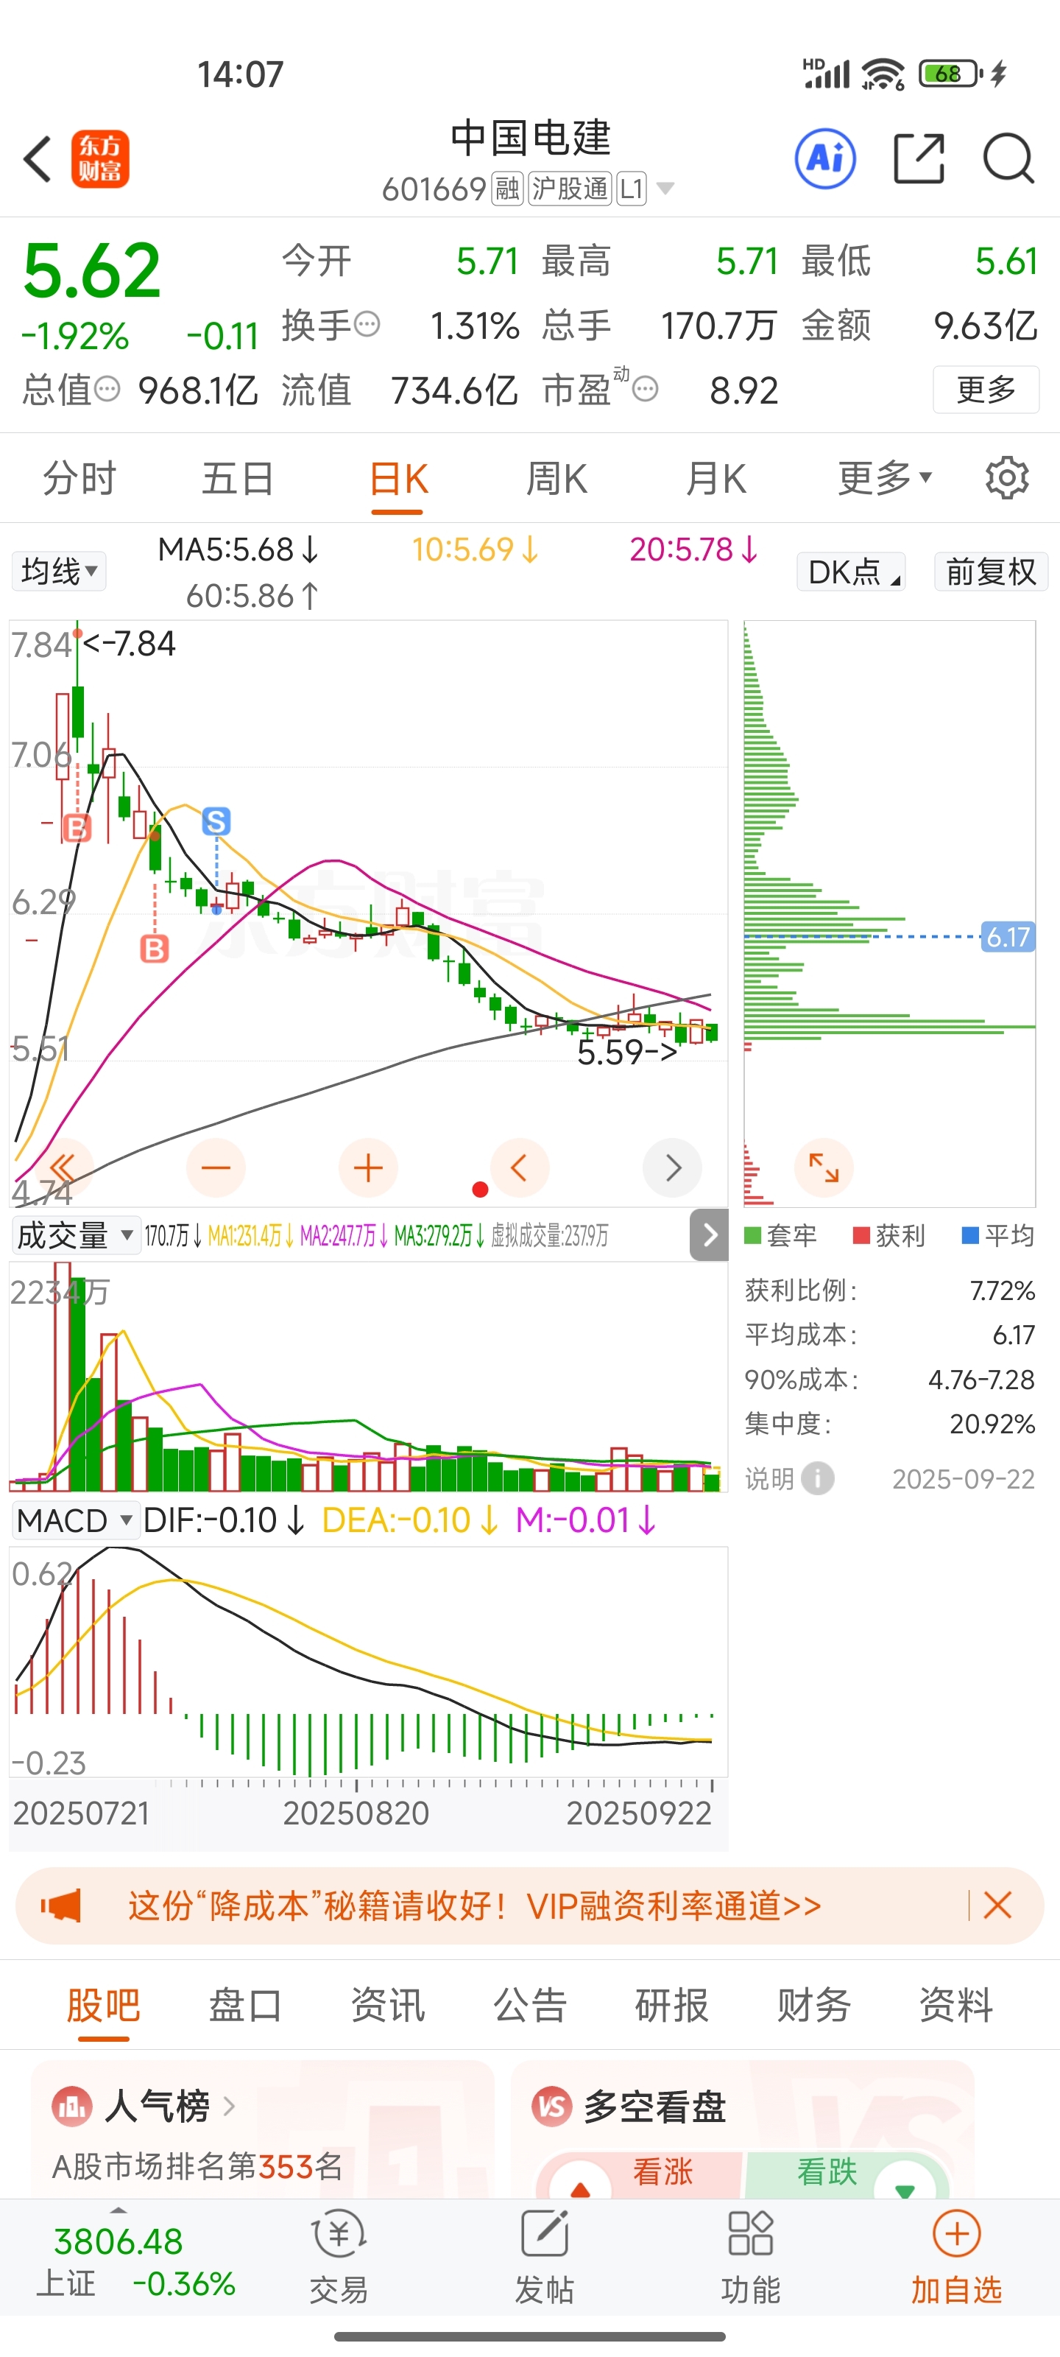
Task: Open the 东方财富 logo icon
Action: 101,158
